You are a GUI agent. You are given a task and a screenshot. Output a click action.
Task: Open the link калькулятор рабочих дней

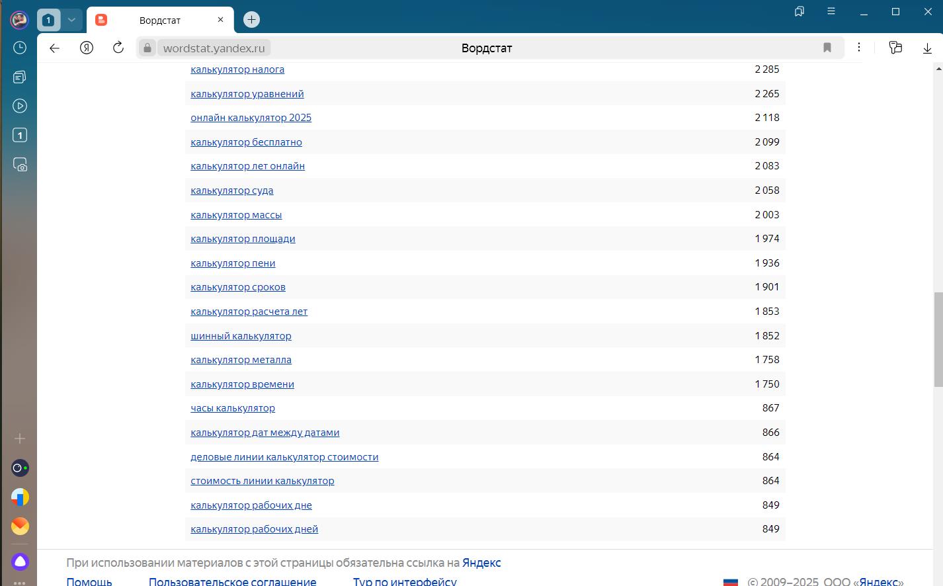coord(254,529)
